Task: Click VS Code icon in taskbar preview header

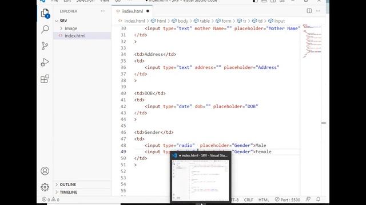Action: (x=174, y=155)
